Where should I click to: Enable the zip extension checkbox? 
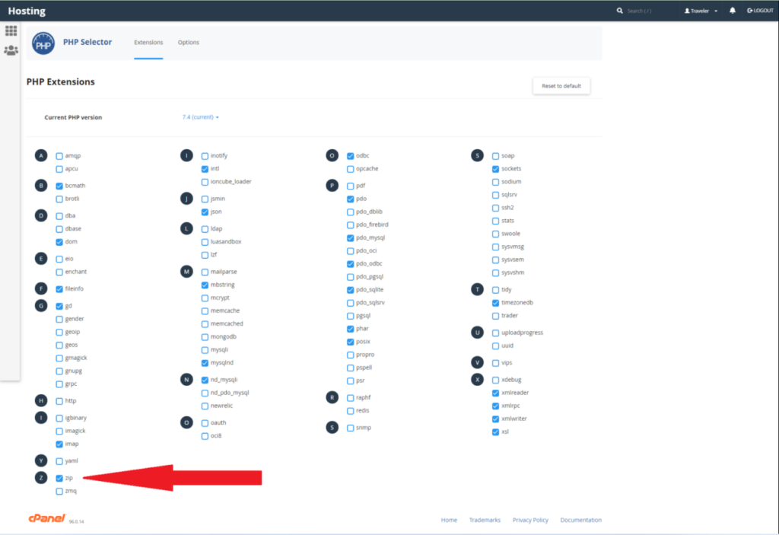pos(59,477)
